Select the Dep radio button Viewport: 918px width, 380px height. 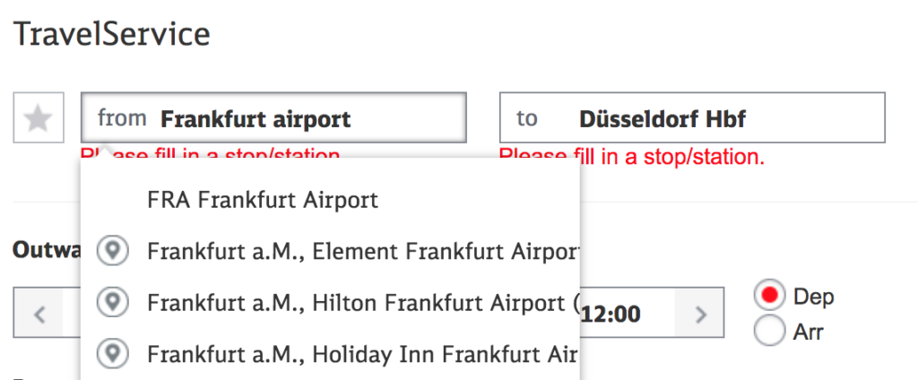[769, 297]
